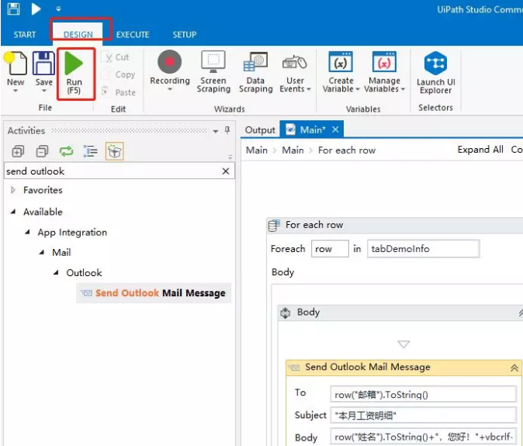The width and height of the screenshot is (523, 446).
Task: Select the For each row activity header
Action: click(x=395, y=225)
